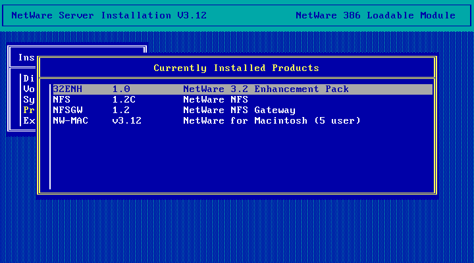Click version 1.2 of NFSGW
The image size is (474, 263).
click(121, 110)
